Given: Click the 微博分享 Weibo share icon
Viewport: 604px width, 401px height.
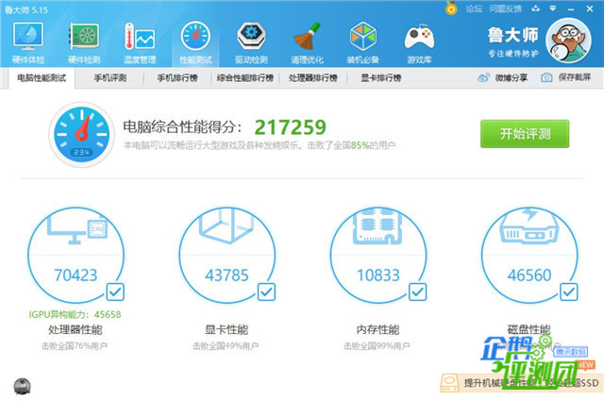Looking at the screenshot, I should (483, 77).
